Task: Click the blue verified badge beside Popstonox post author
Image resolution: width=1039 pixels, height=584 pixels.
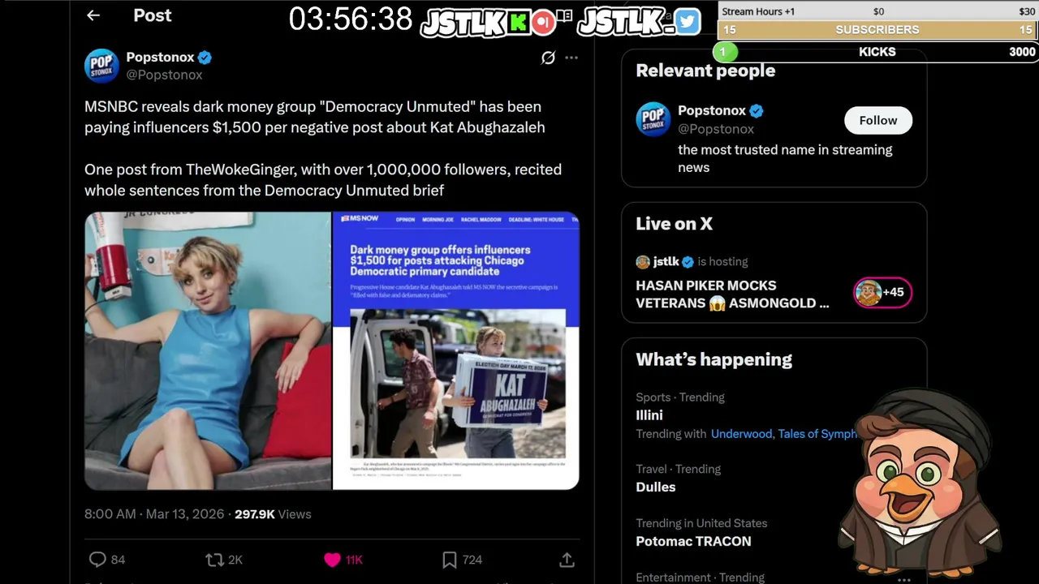Action: 205,58
